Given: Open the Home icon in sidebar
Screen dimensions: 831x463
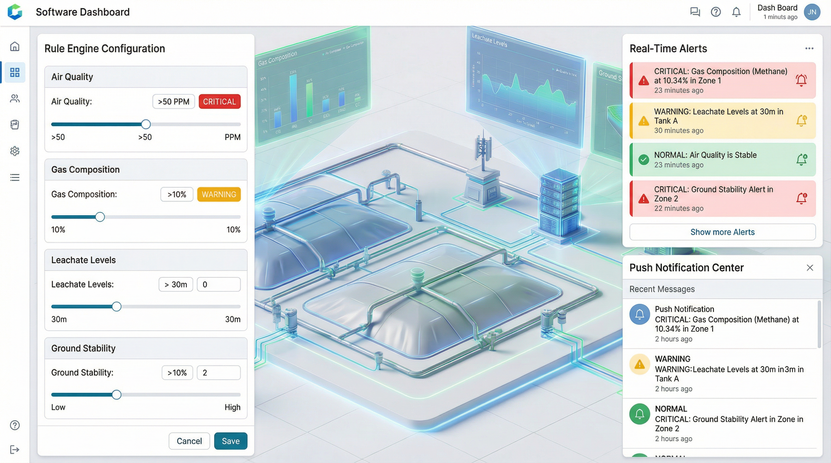Looking at the screenshot, I should (14, 46).
